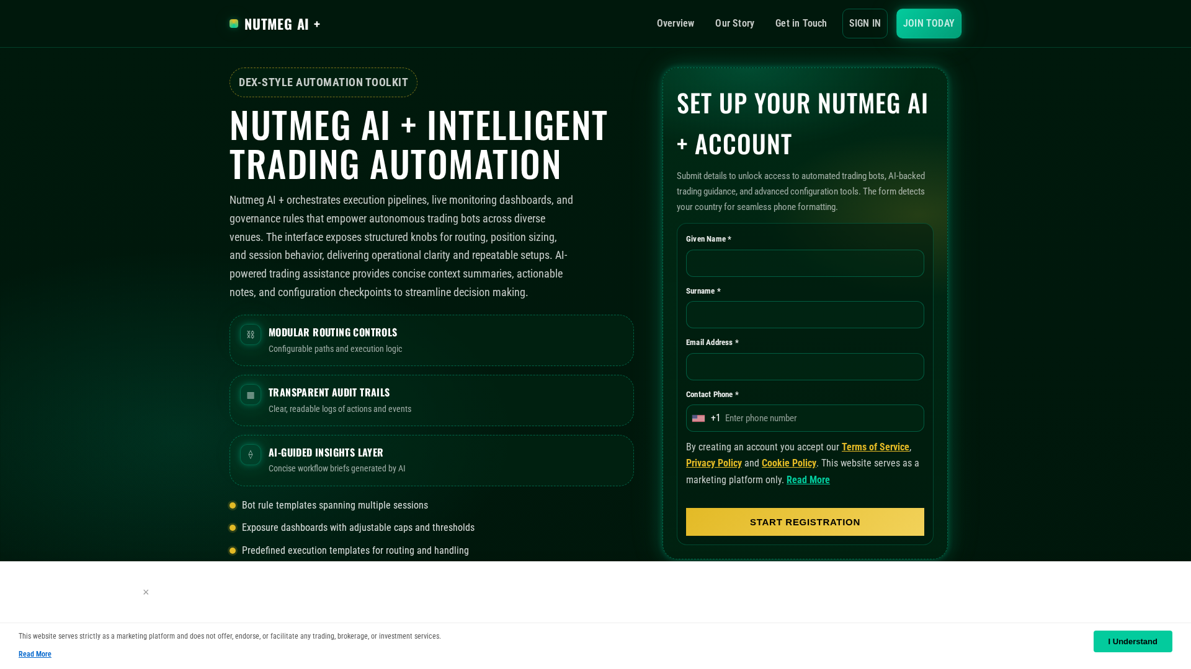Image resolution: width=1191 pixels, height=669 pixels.
Task: Focus the Given Name input field
Action: (x=805, y=263)
